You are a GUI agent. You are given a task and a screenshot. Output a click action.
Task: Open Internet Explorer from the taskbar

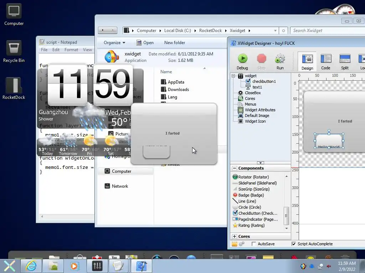point(31,266)
